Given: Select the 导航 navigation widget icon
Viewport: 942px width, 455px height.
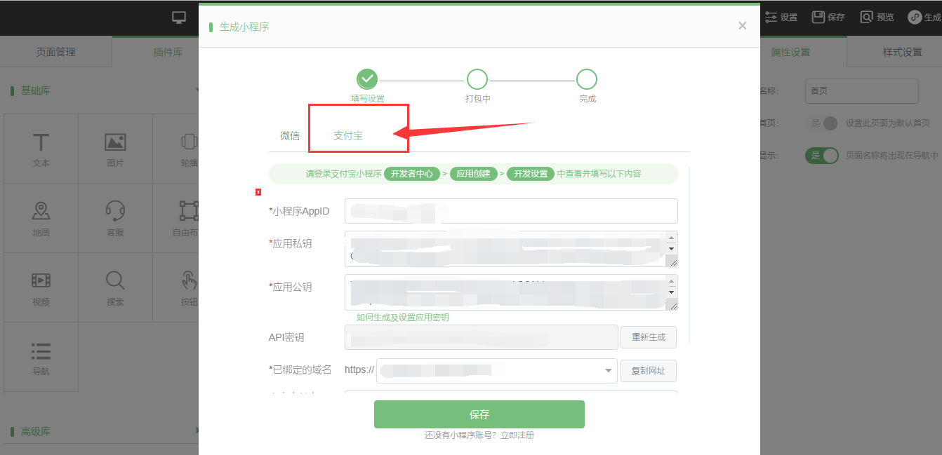Looking at the screenshot, I should click(41, 357).
